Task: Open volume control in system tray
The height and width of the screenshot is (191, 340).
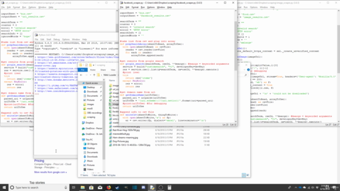Action: coord(313,187)
